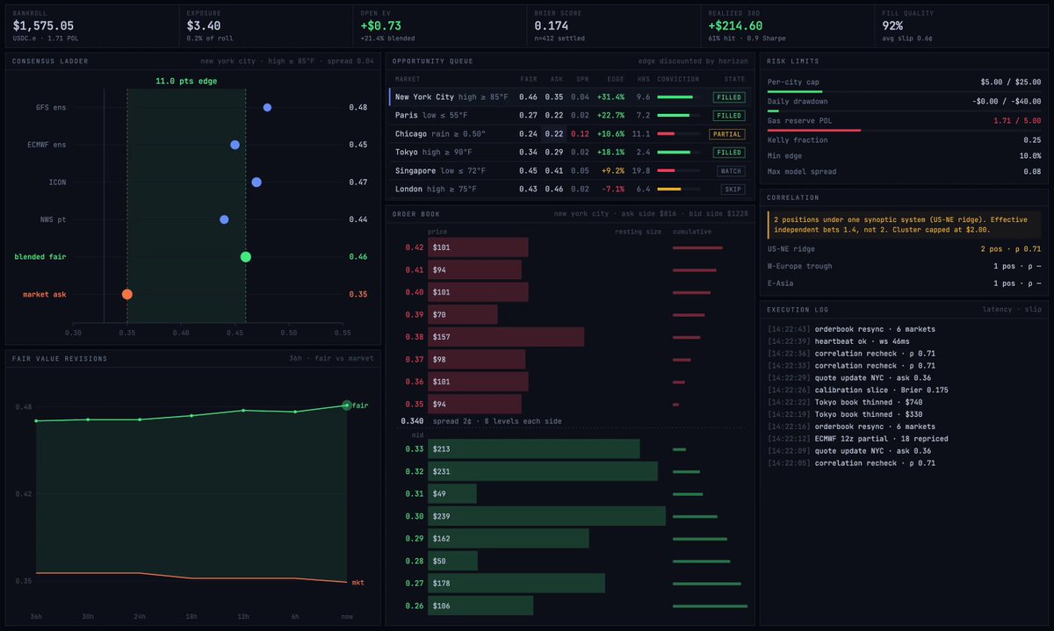
Task: Click the GFS ens blue dot marker
Action: (267, 107)
